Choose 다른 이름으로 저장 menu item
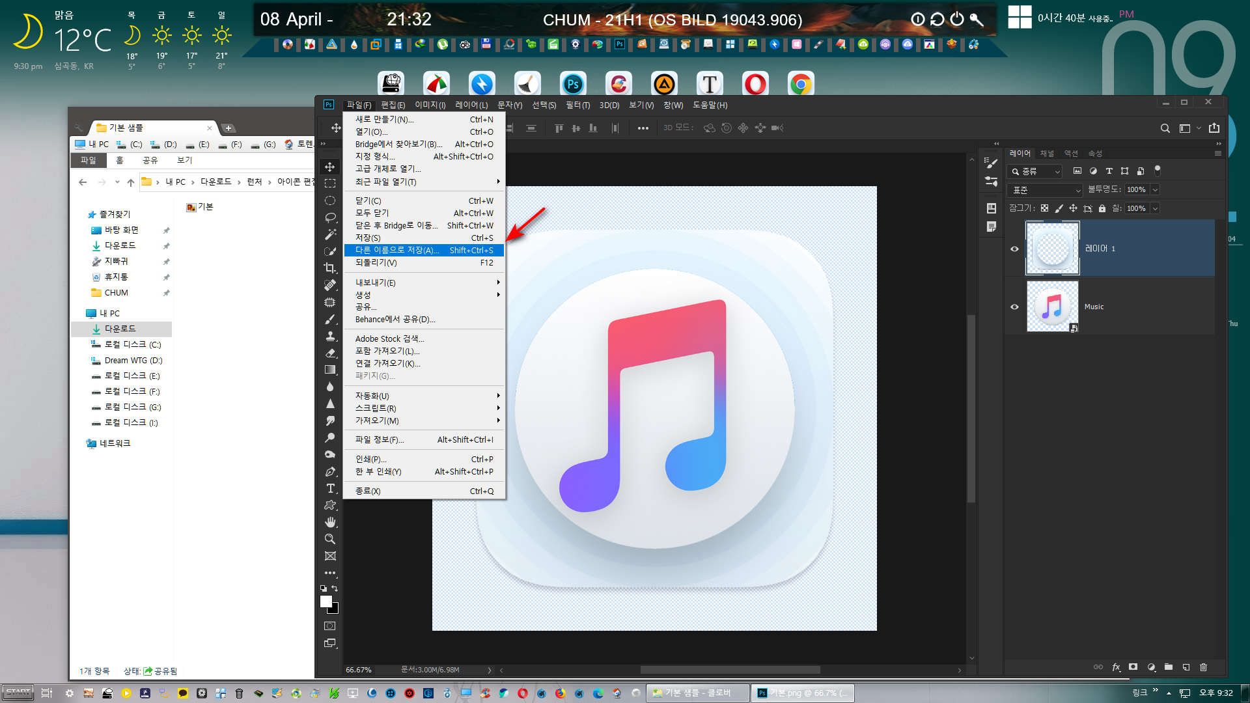1250x703 pixels. tap(424, 250)
